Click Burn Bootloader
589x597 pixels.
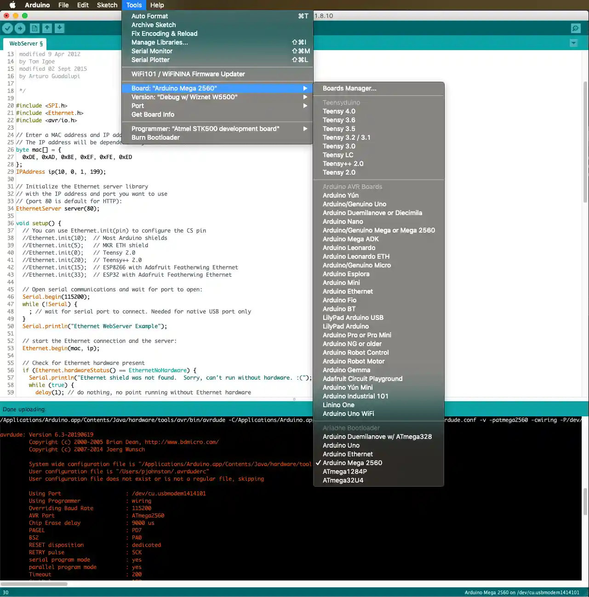point(155,137)
